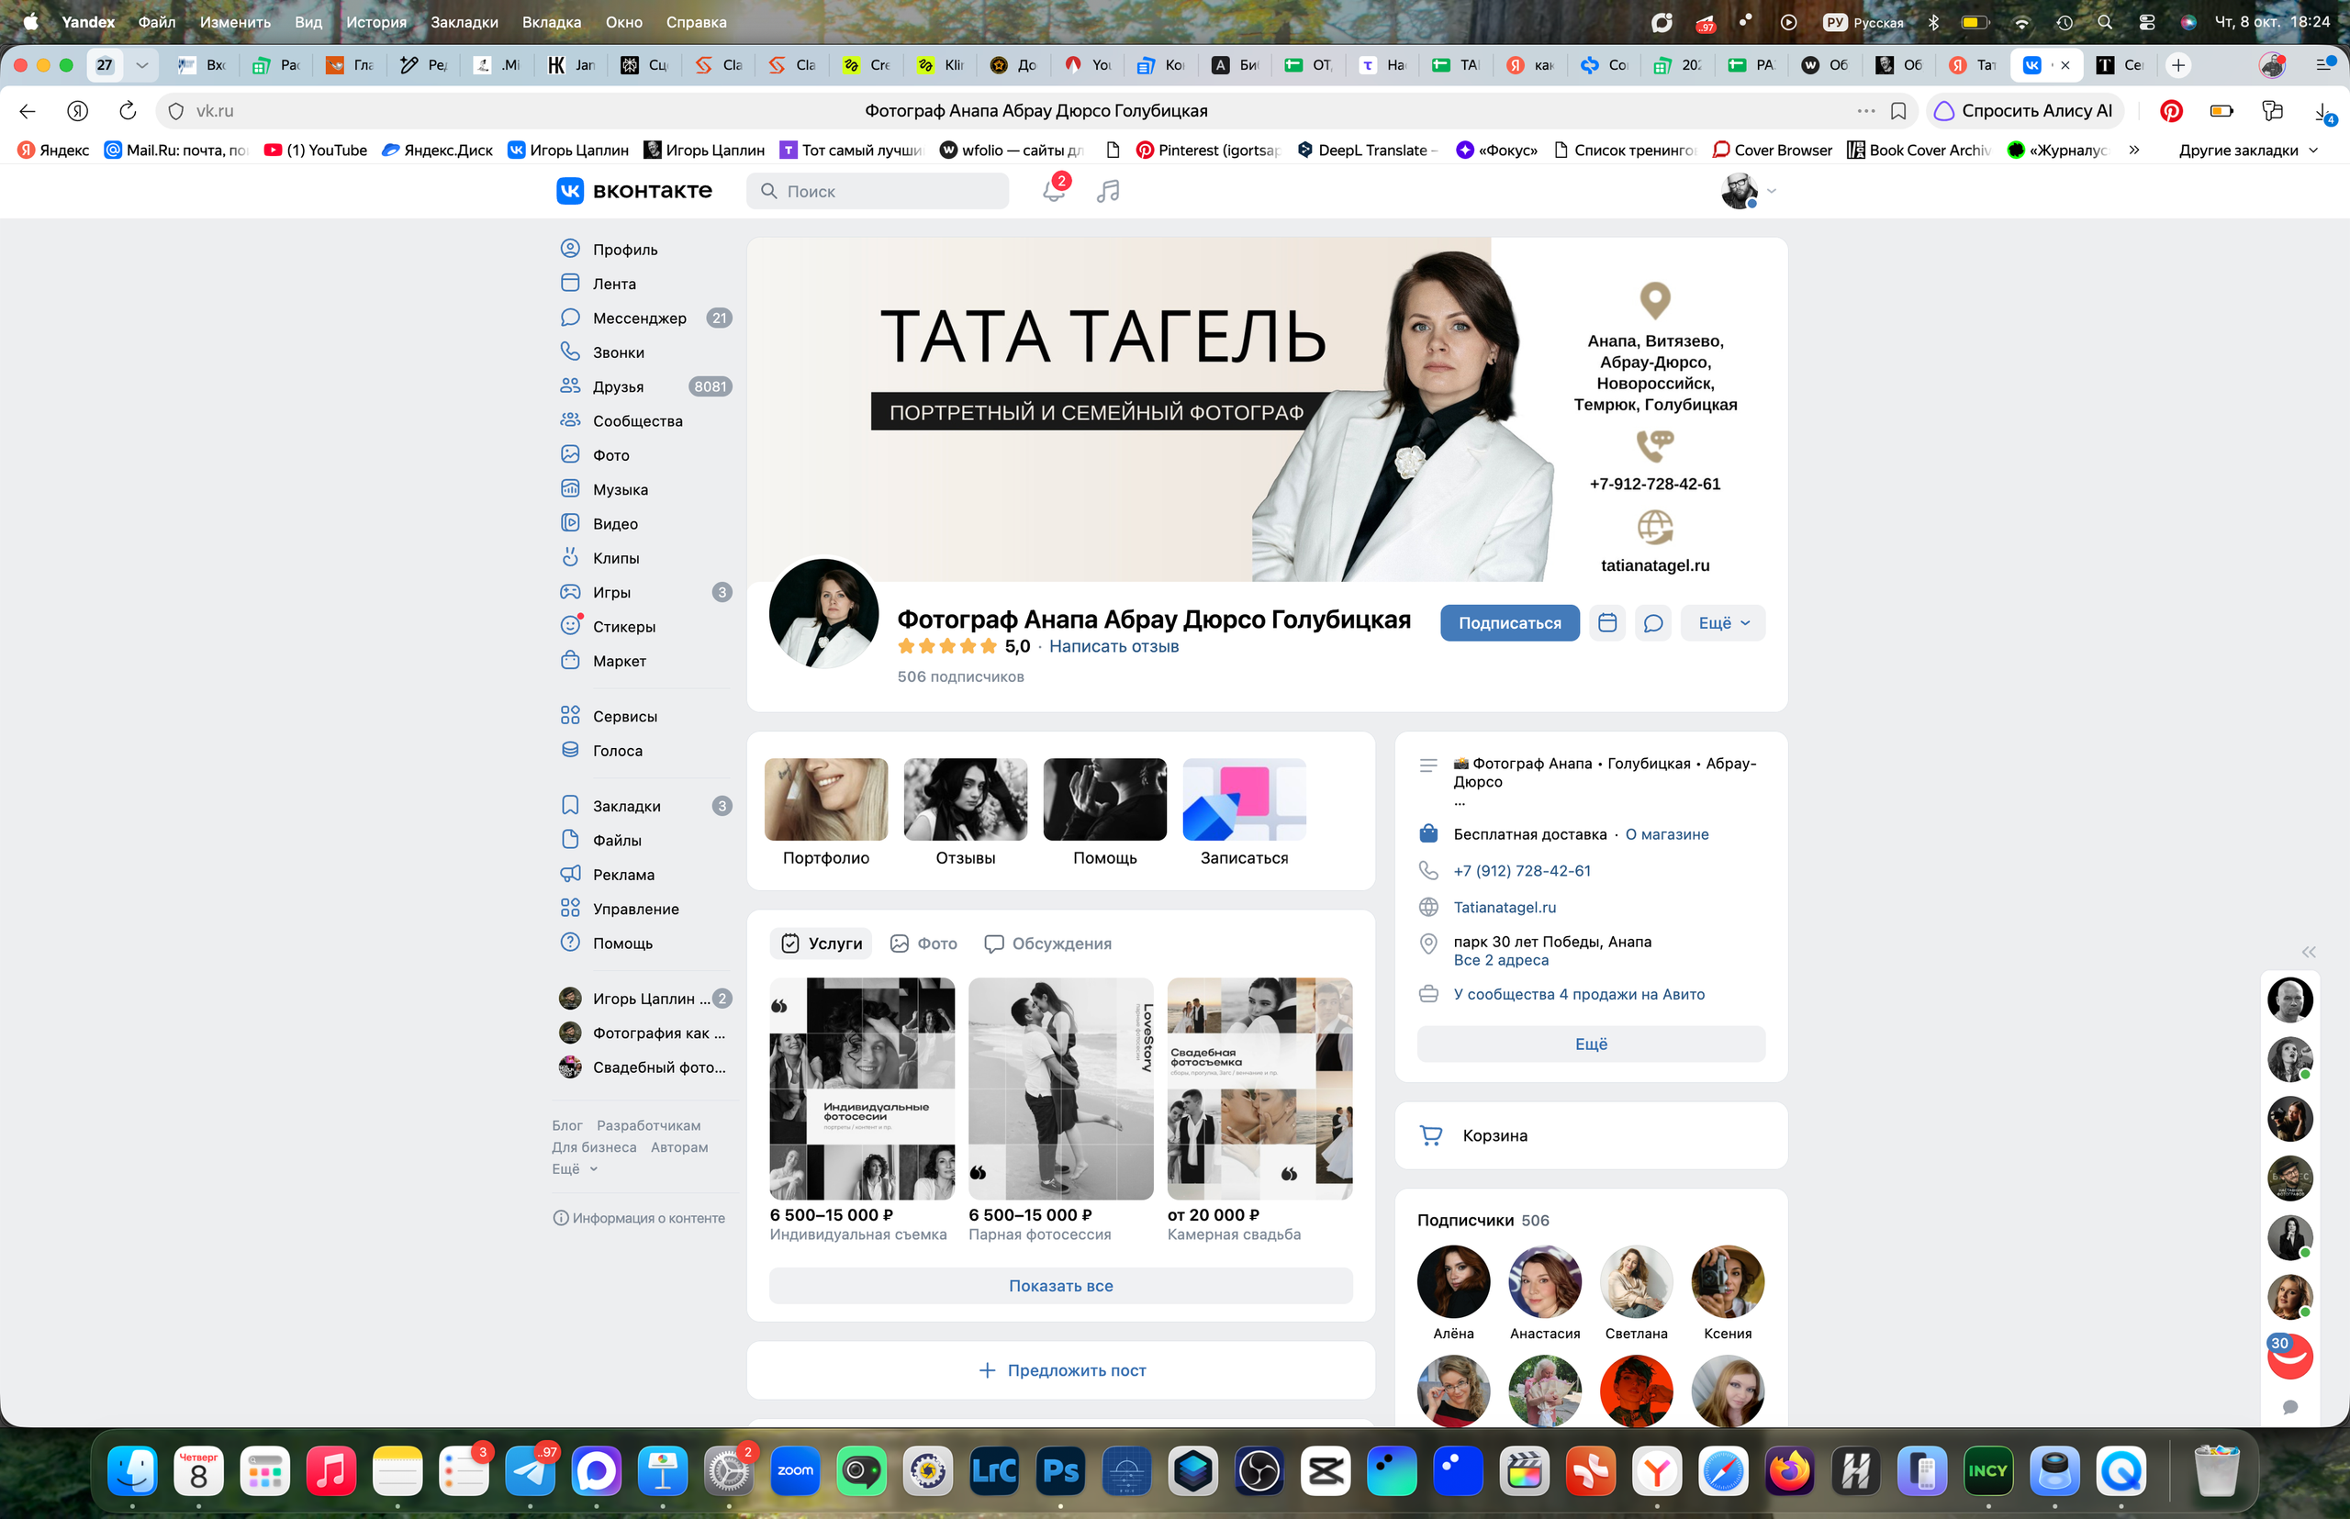Open Telegram from the Dock
The height and width of the screenshot is (1519, 2350).
pyautogui.click(x=530, y=1470)
